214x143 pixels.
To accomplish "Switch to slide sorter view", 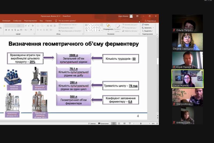I will point(119,123).
